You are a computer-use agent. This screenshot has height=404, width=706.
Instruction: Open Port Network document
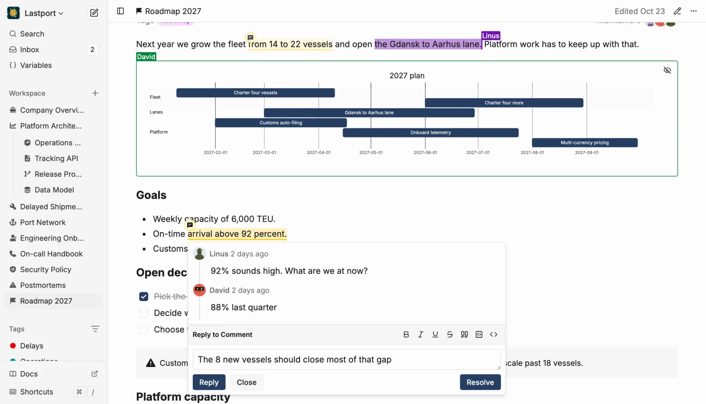click(54, 223)
